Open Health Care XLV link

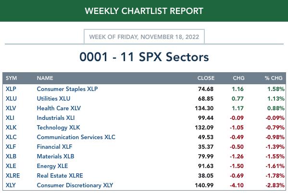pyautogui.click(x=59, y=108)
